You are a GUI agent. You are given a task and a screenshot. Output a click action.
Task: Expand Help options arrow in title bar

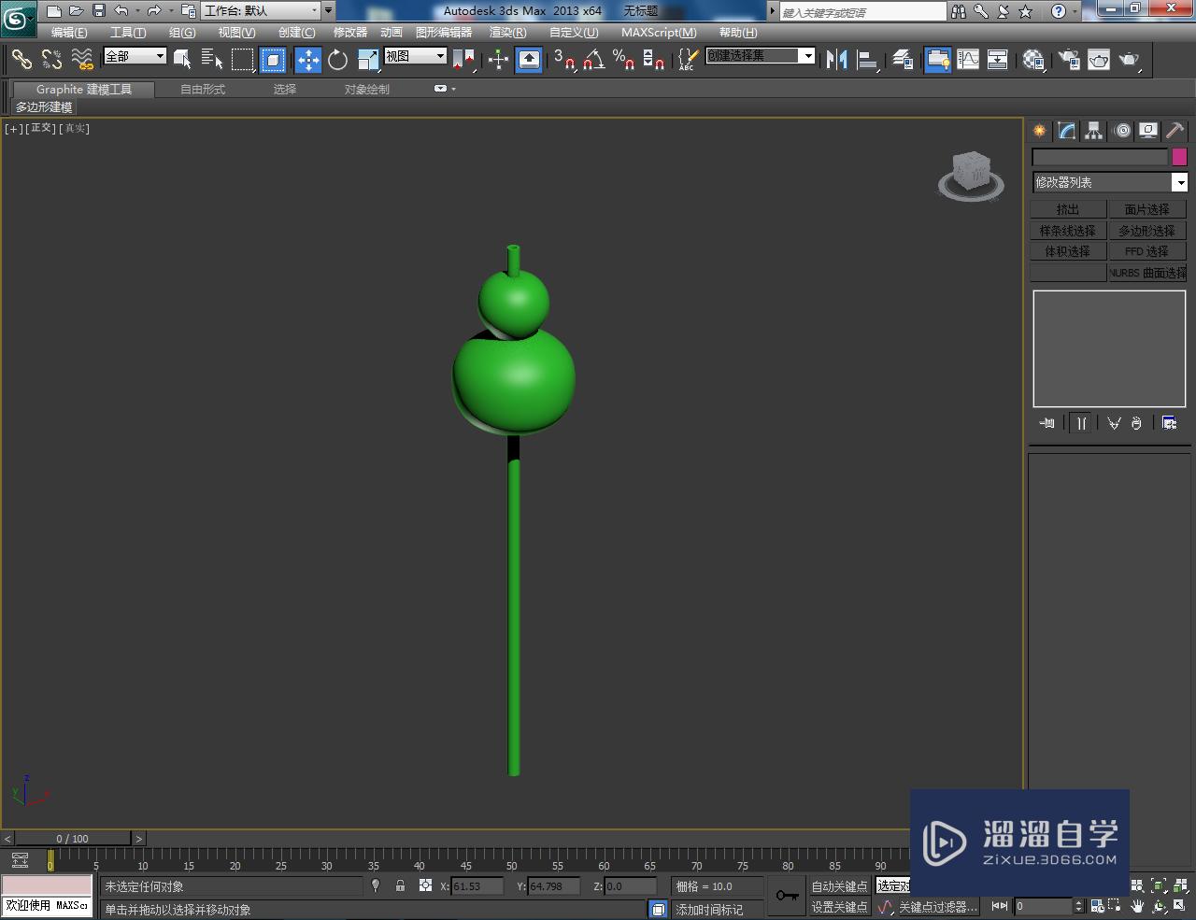(1076, 11)
